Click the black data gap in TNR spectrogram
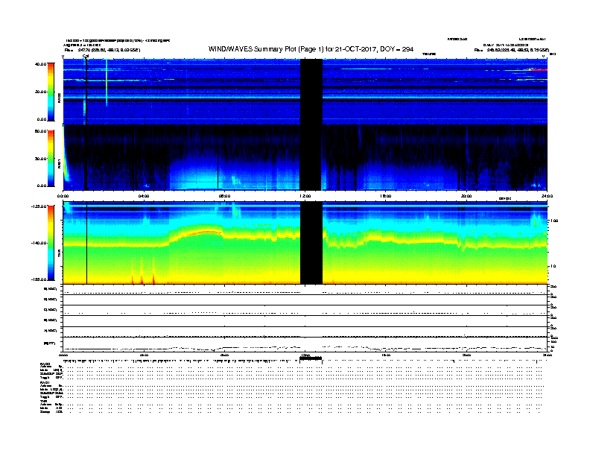 click(x=311, y=243)
